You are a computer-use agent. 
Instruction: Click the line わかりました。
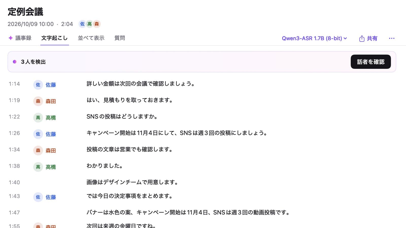coord(105,166)
